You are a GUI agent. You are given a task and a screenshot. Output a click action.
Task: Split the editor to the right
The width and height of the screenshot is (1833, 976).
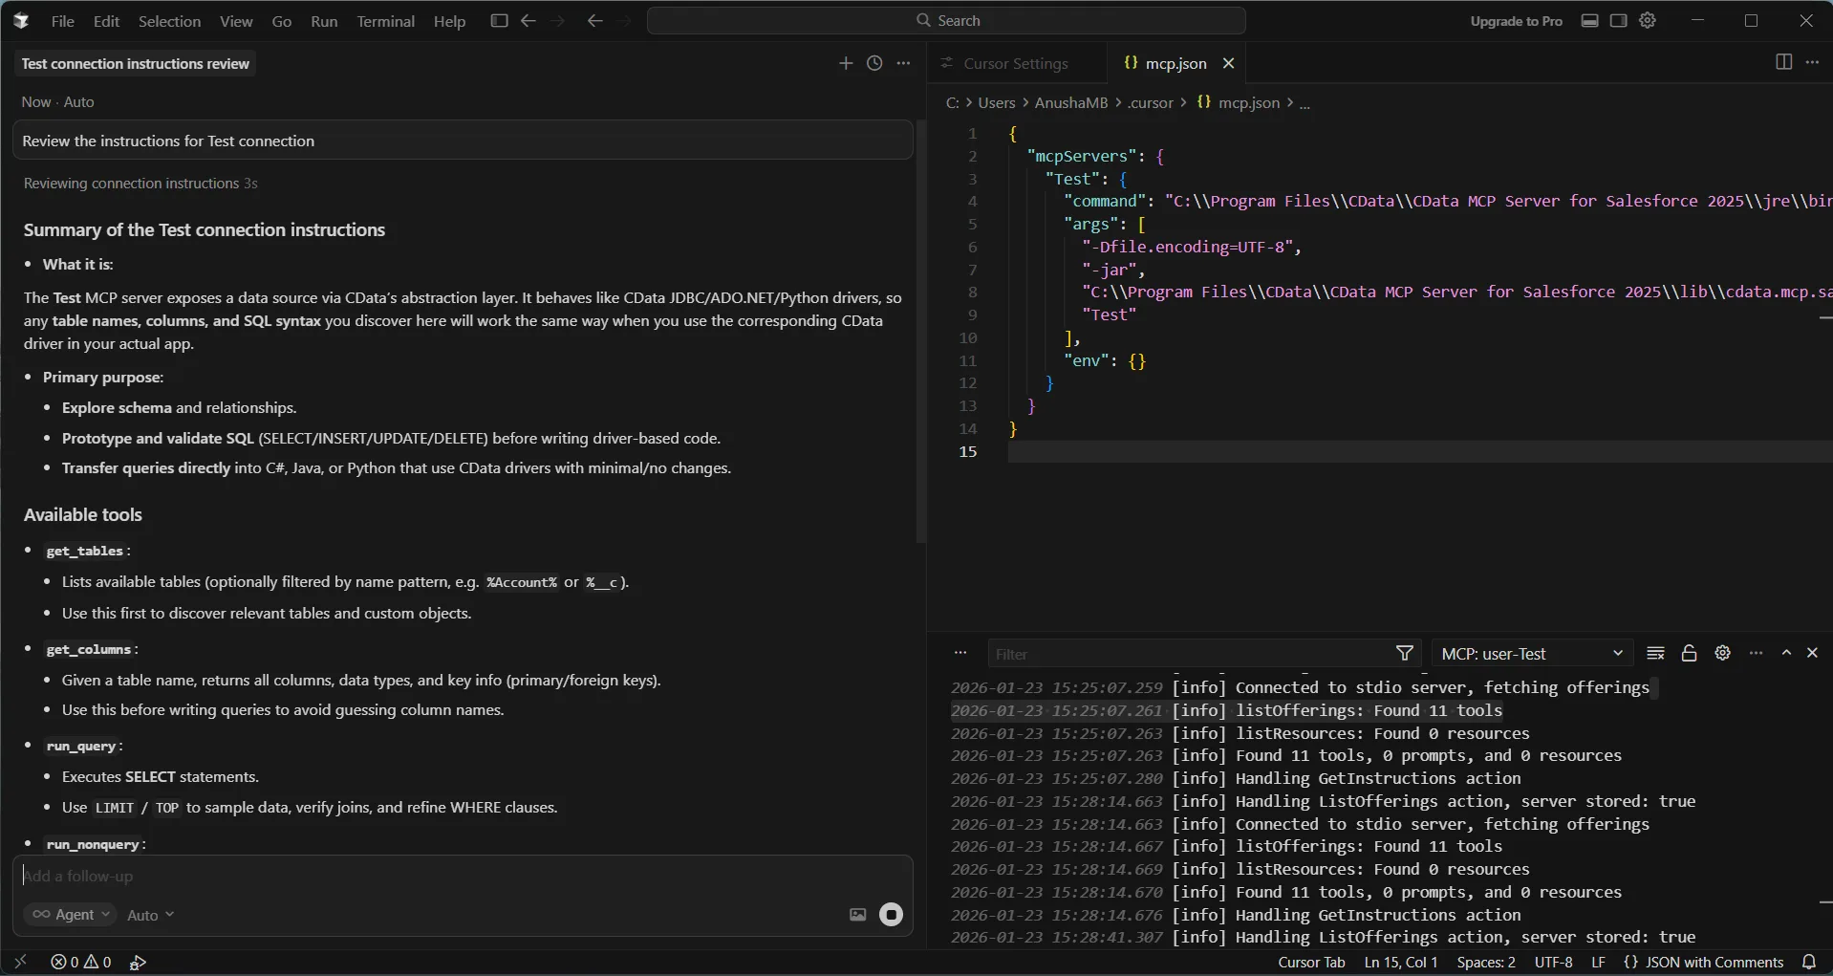1783,62
